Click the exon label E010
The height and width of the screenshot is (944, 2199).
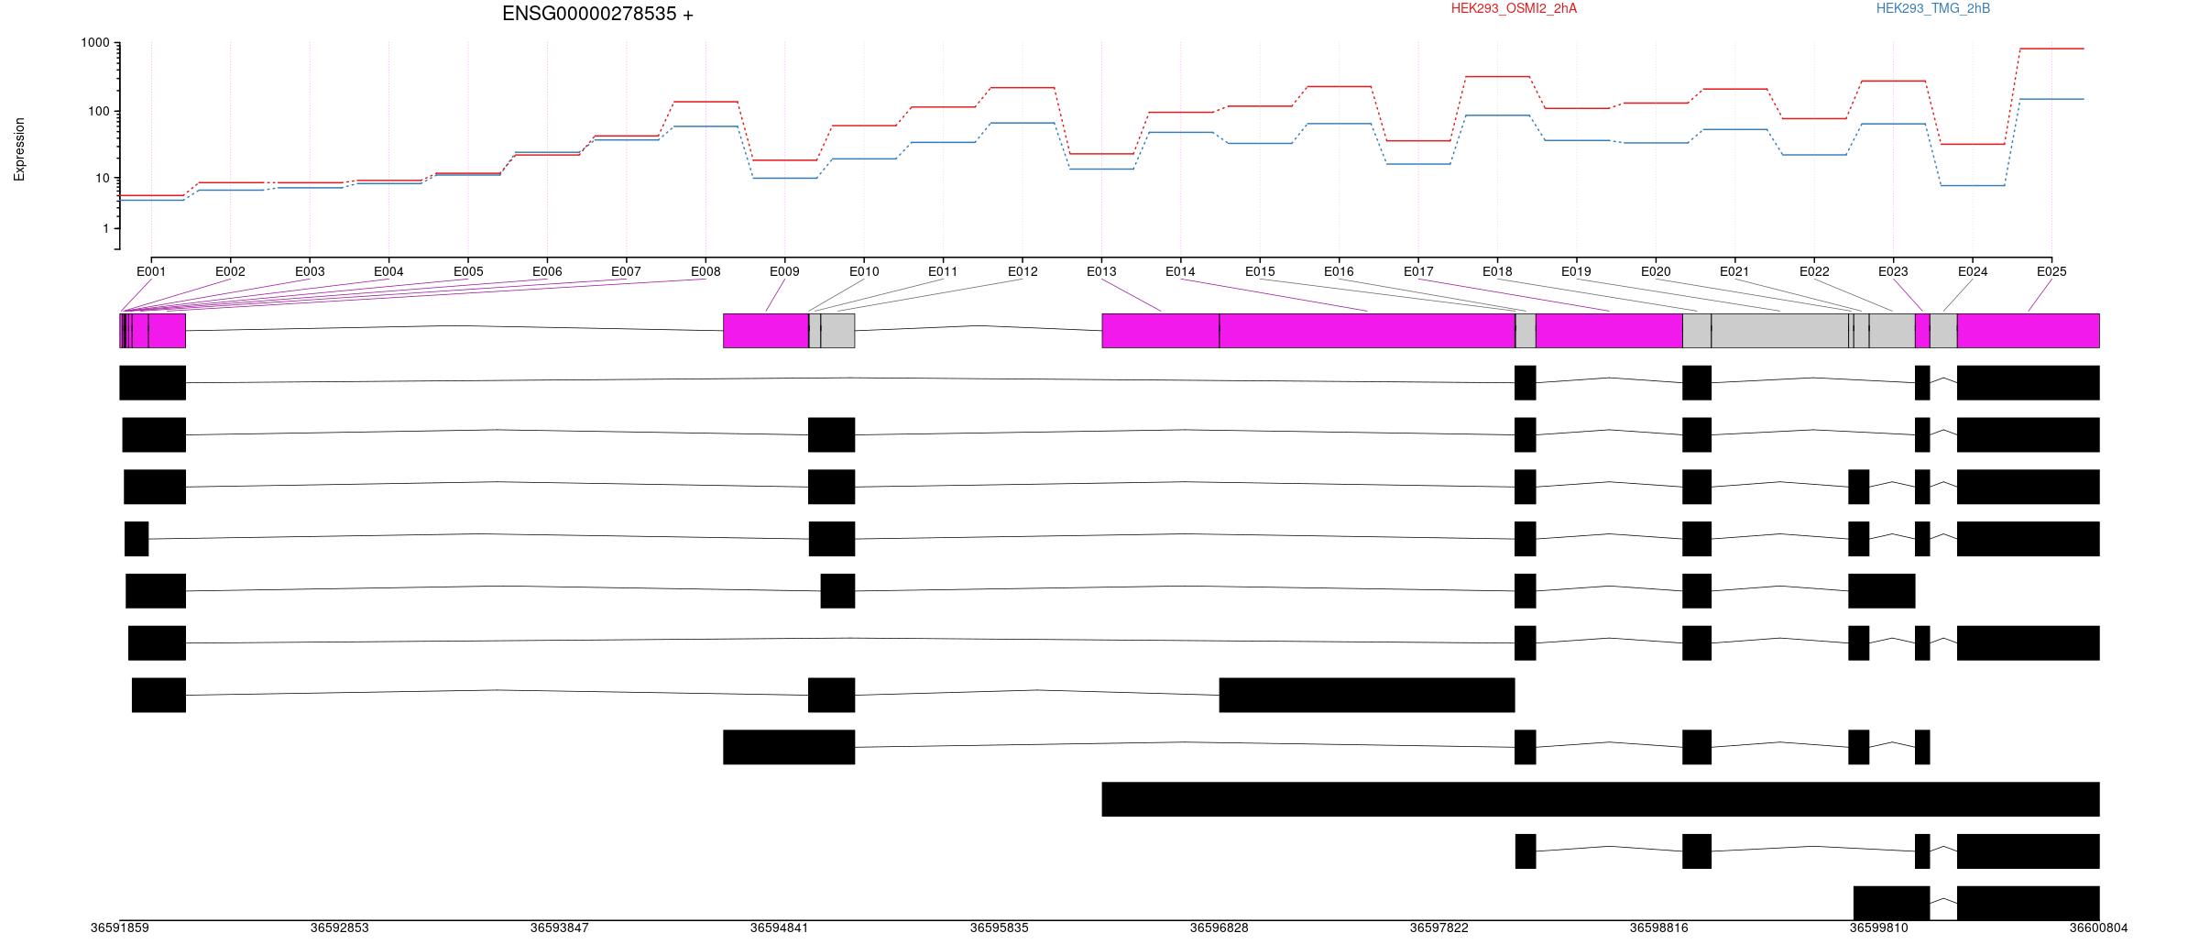[x=864, y=271]
